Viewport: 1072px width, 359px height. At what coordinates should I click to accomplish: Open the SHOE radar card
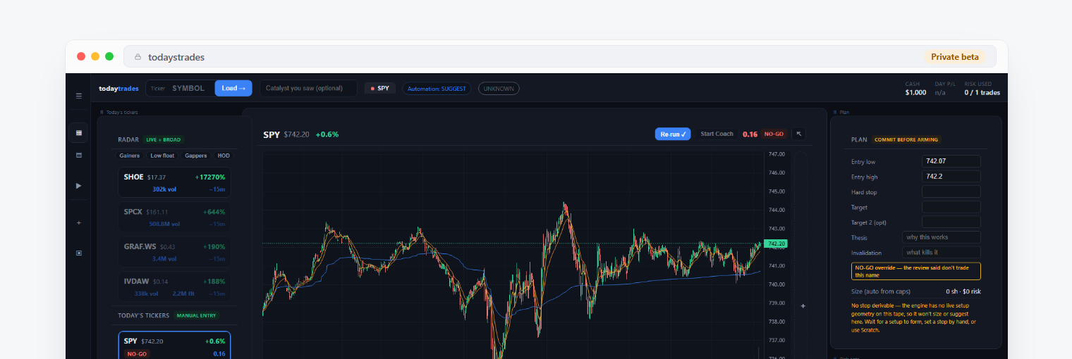(174, 182)
